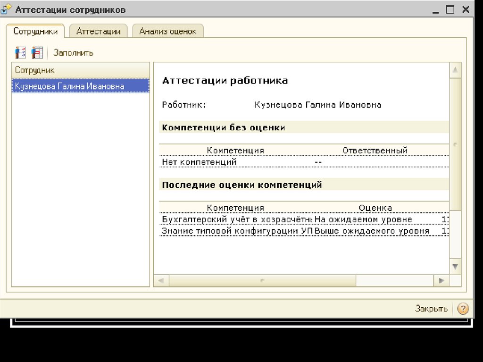Minimize the Аттестации сотрудников window
The image size is (483, 362).
435,9
